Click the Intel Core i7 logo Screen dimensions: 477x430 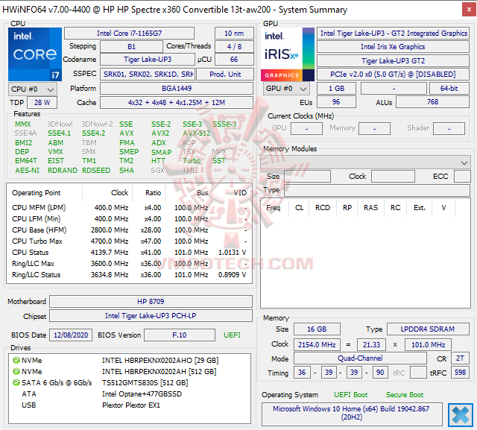coord(35,54)
